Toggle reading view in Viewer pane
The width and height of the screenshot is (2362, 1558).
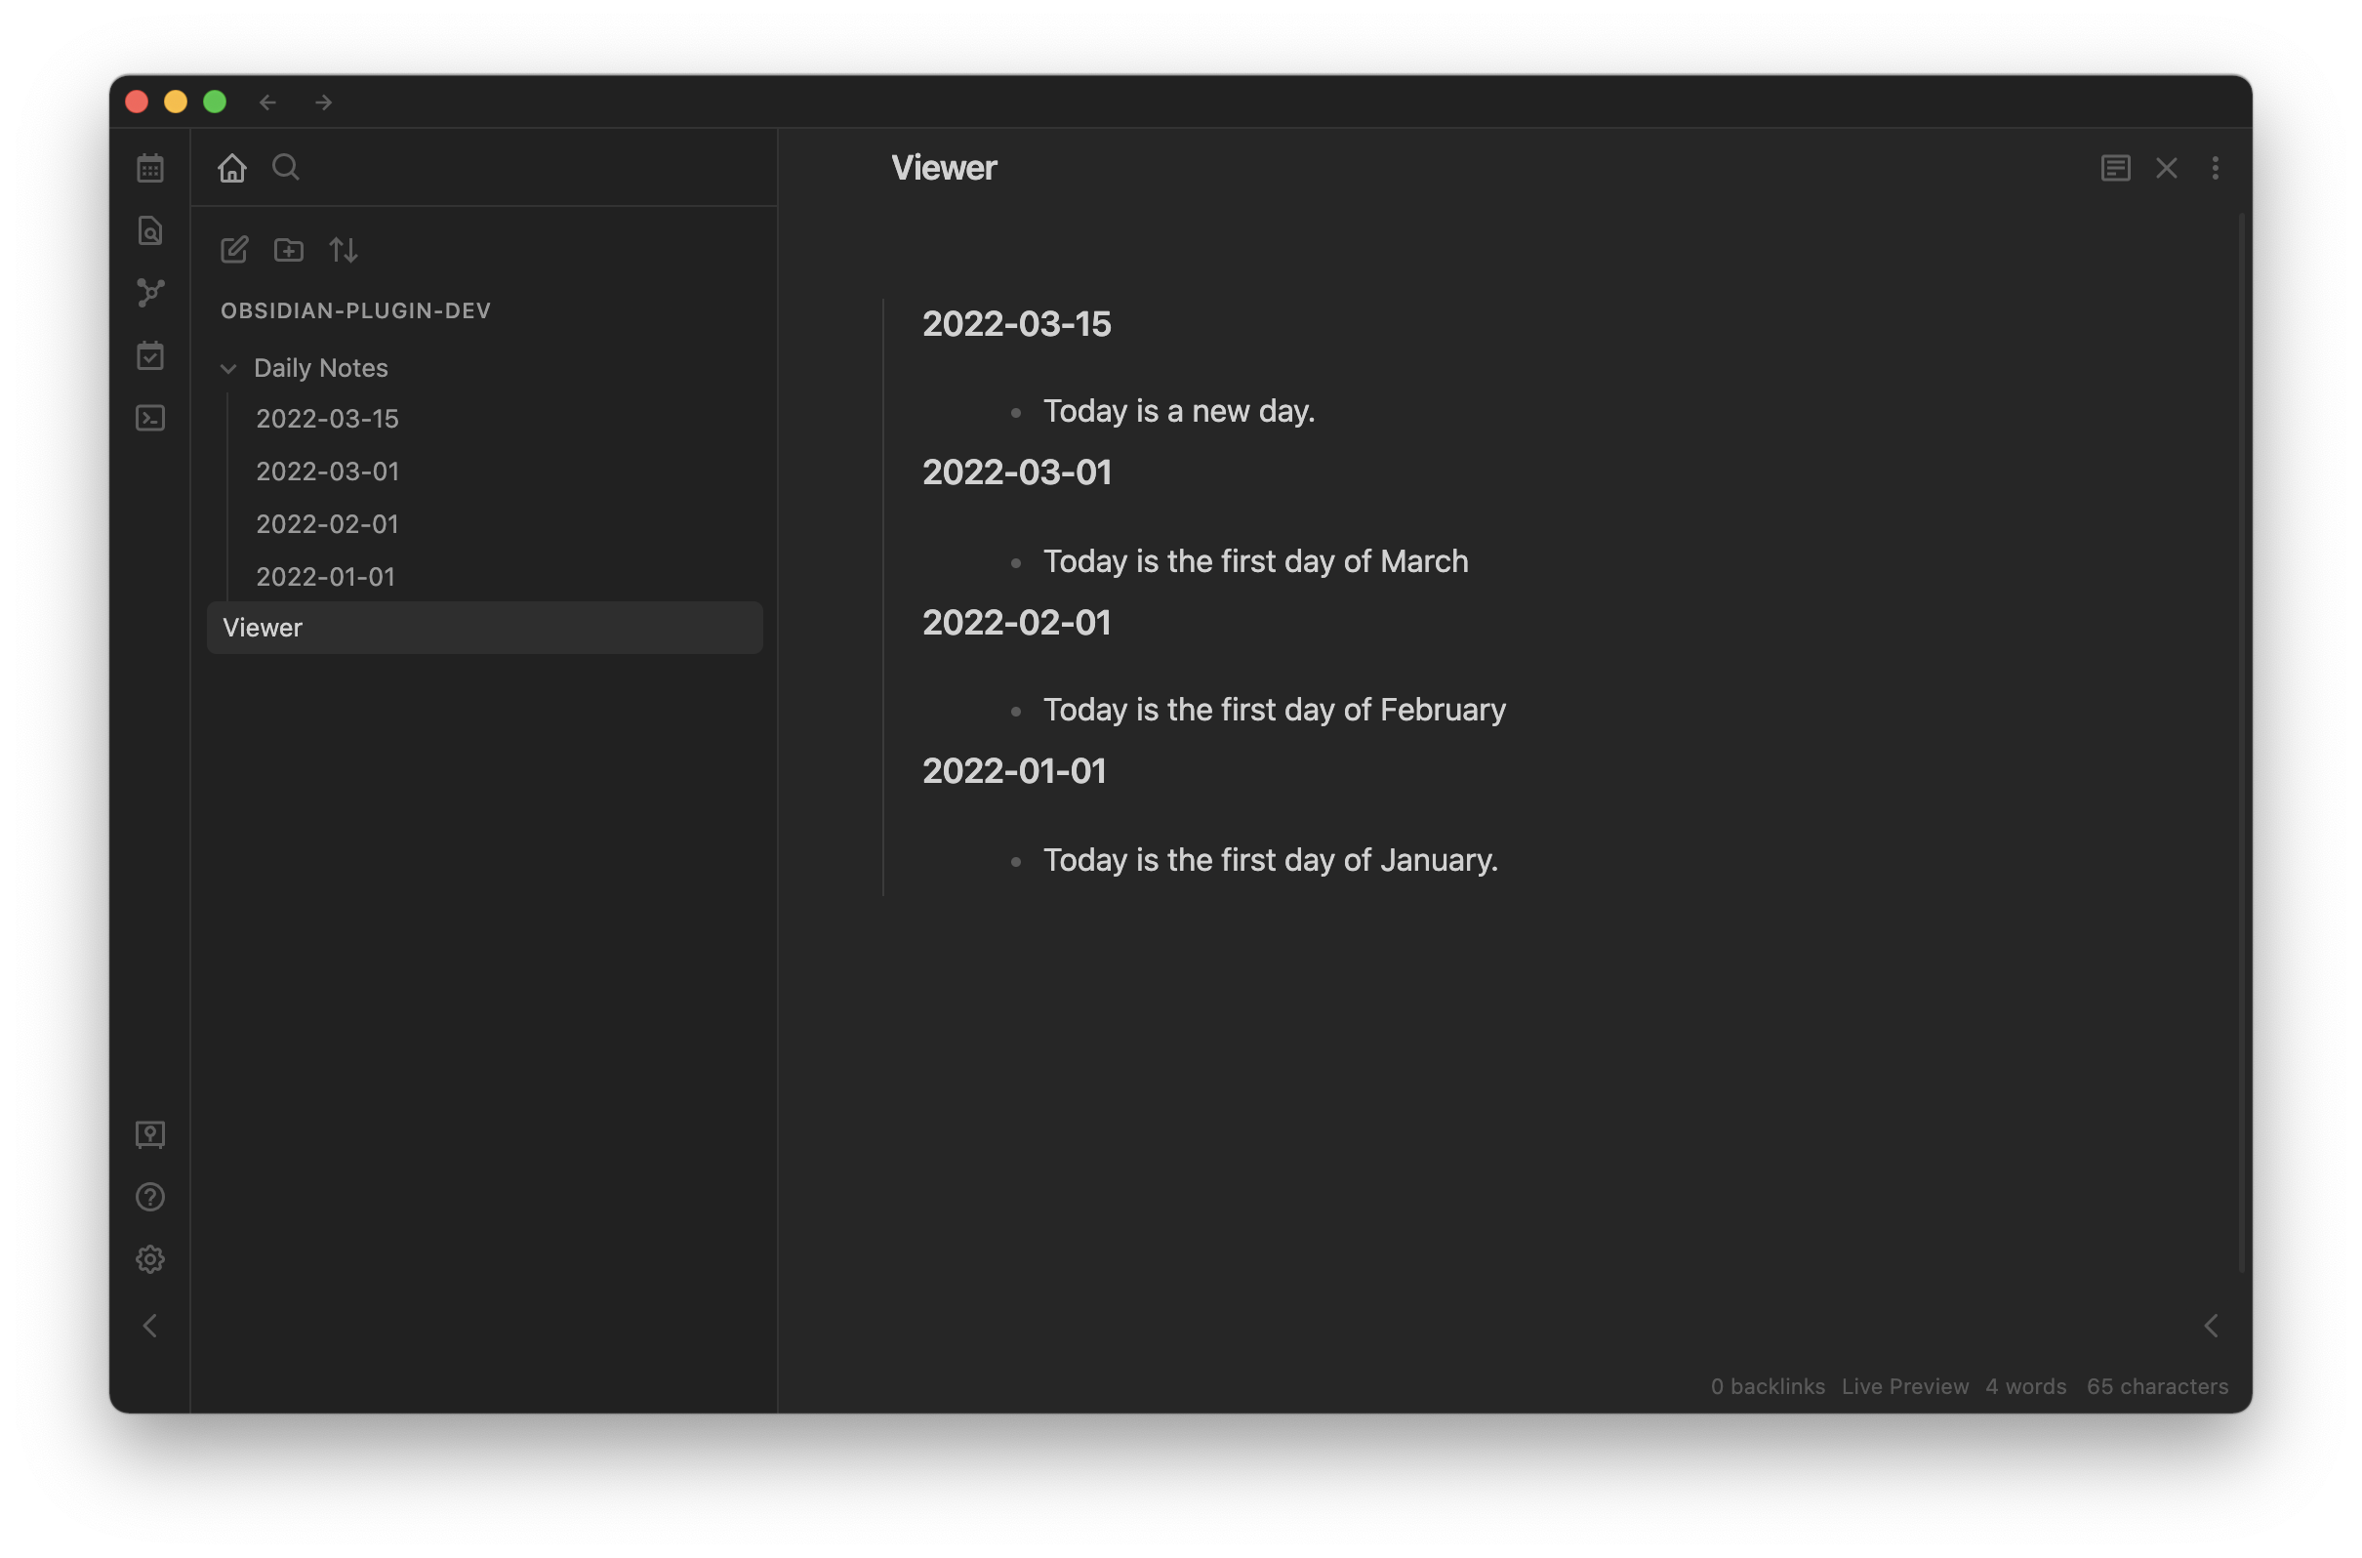coord(2115,168)
